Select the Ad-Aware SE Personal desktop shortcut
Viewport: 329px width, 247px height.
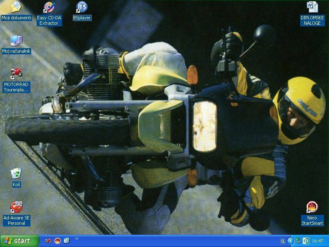coord(16,207)
